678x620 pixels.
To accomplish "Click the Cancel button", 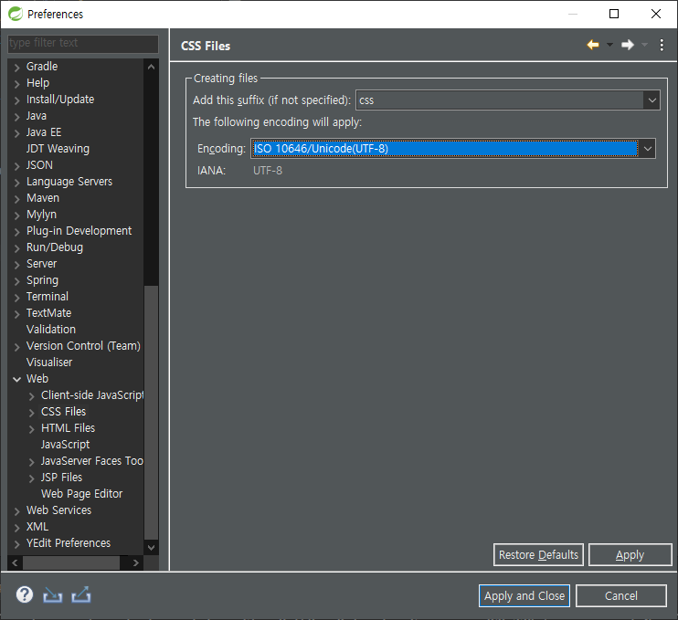I will coord(621,596).
